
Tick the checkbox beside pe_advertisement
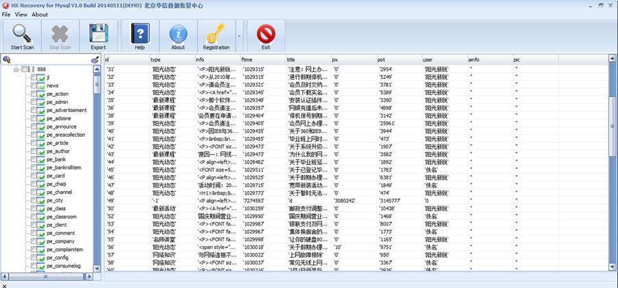[x=34, y=110]
